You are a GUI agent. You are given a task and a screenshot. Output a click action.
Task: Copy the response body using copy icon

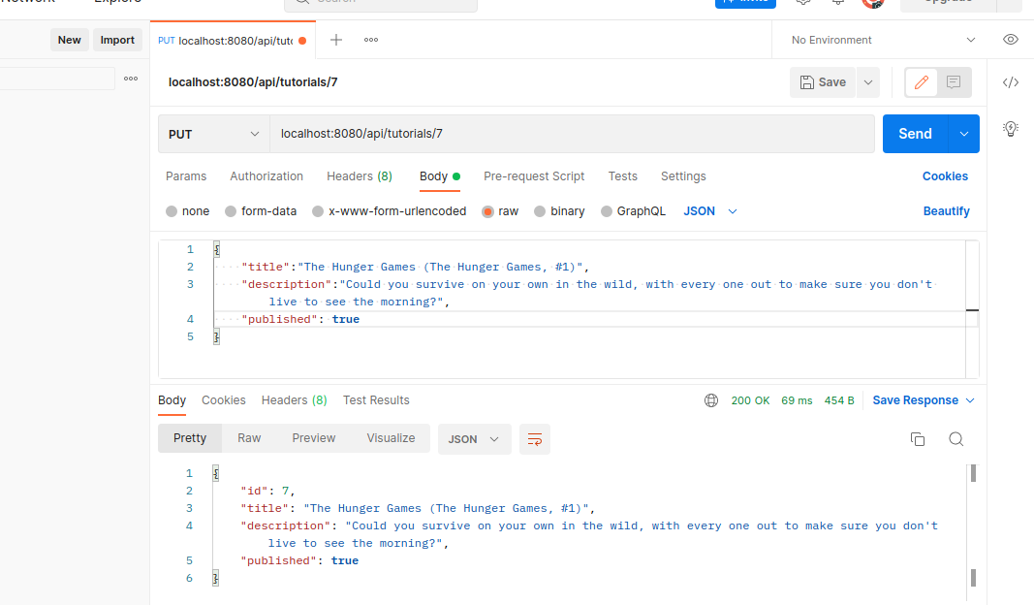[x=918, y=439]
